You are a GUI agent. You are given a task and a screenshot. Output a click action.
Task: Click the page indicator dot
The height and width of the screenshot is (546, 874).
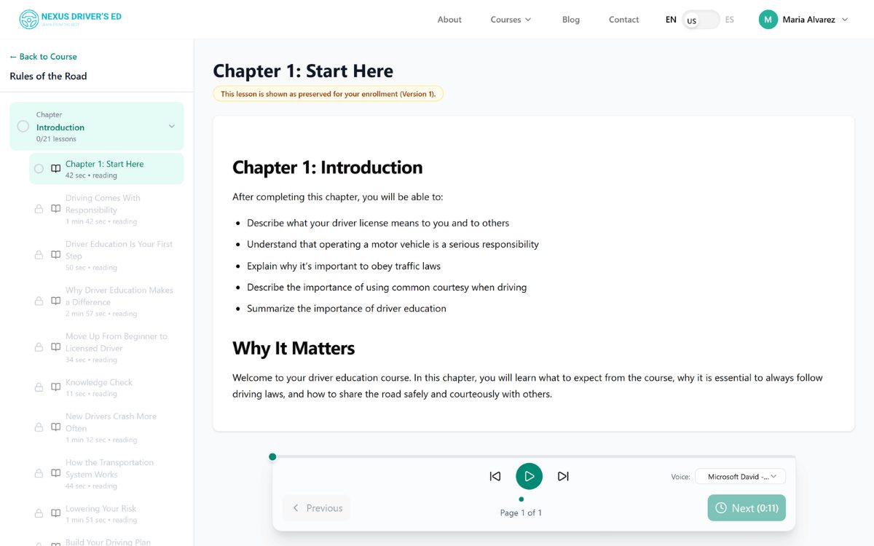tap(521, 499)
